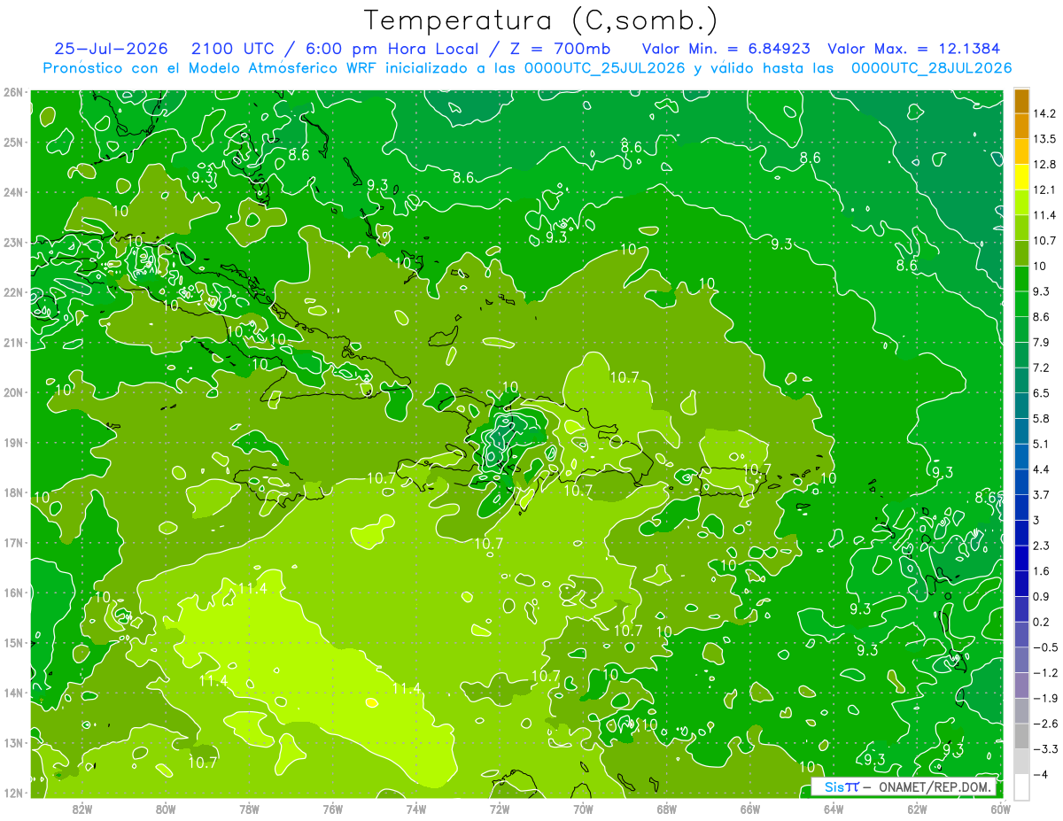This screenshot has height=821, width=1063.
Task: Click the title "Temperatura (C,somb.)"
Action: click(541, 20)
